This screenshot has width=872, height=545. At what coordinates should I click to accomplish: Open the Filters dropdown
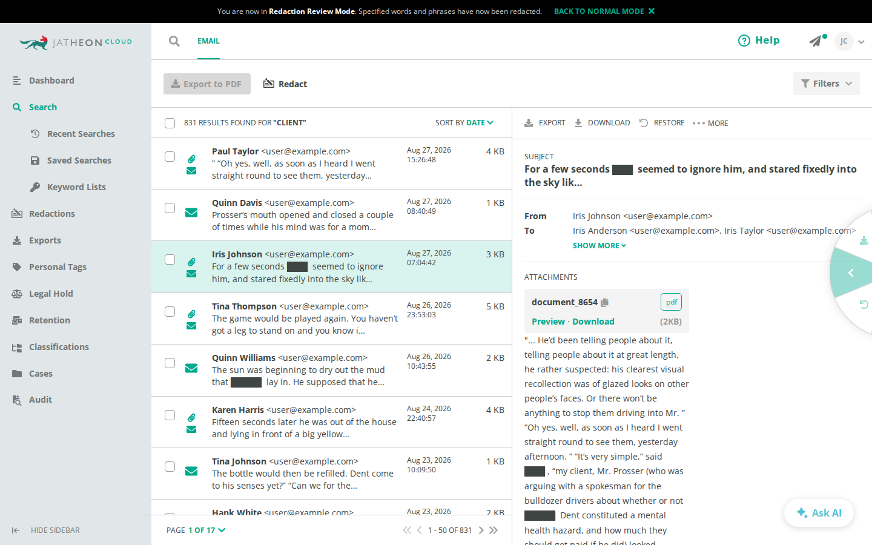point(827,84)
